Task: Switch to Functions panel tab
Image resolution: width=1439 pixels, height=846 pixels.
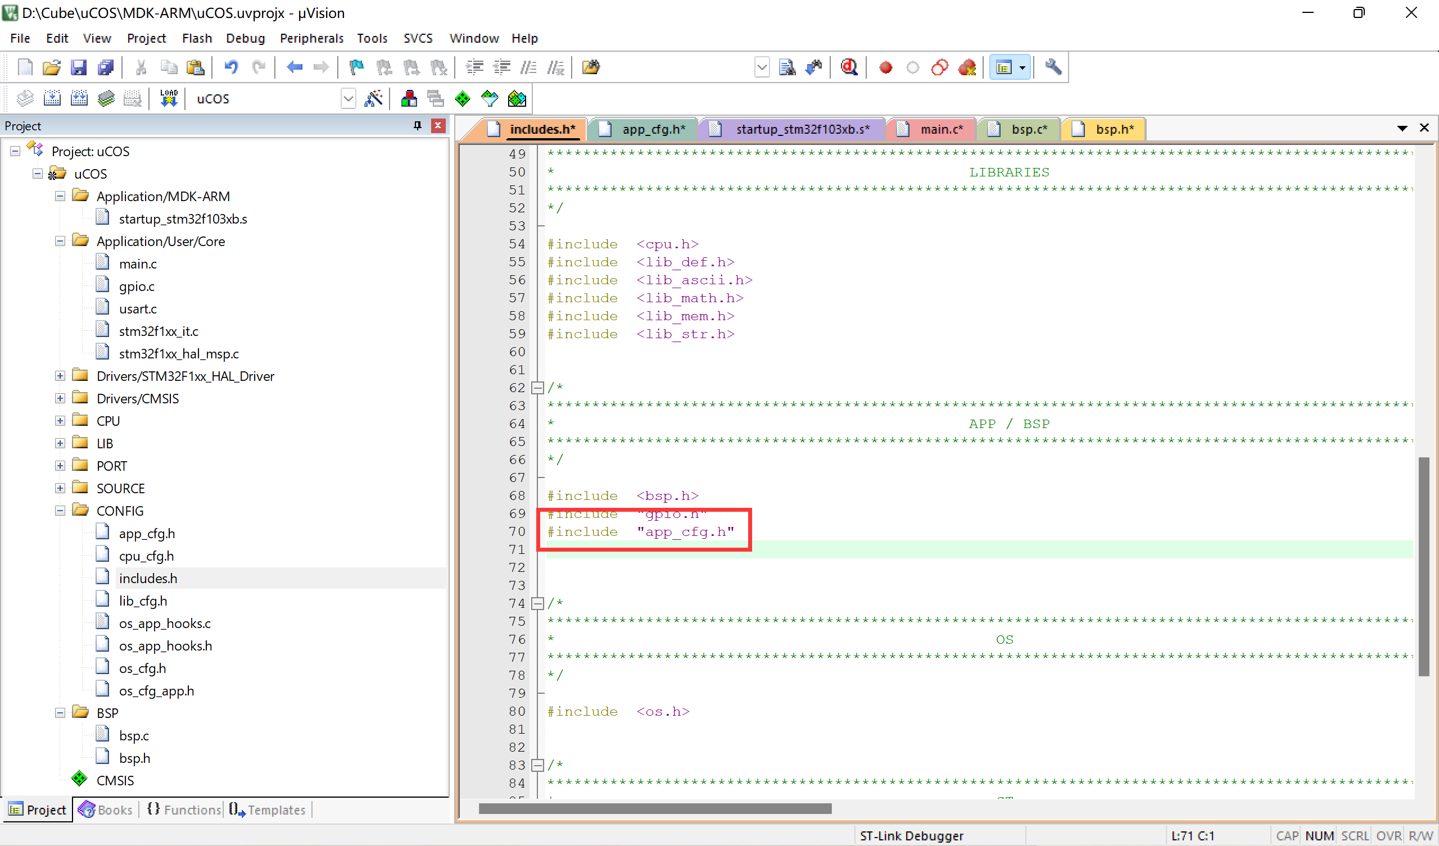Action: [184, 809]
